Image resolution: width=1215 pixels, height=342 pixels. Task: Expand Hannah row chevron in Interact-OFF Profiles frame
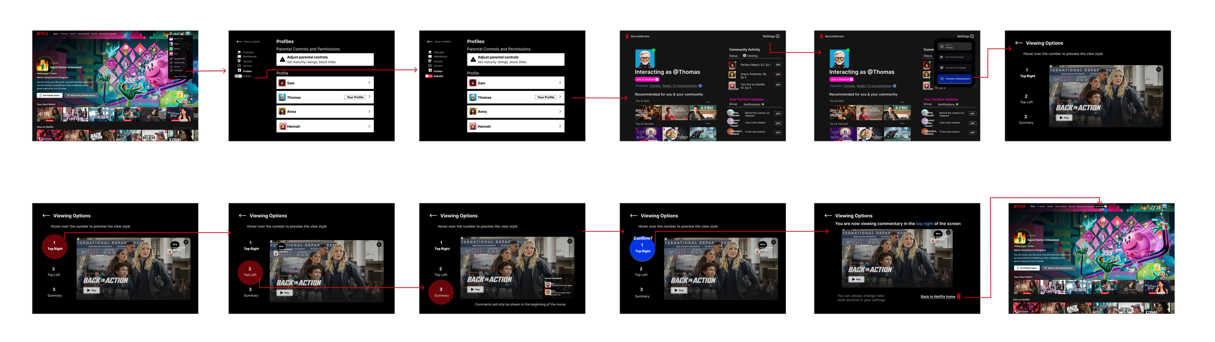[369, 126]
